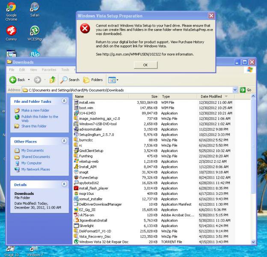Select the install.wim file icon
Screen dimensions: 267x257
click(76, 102)
